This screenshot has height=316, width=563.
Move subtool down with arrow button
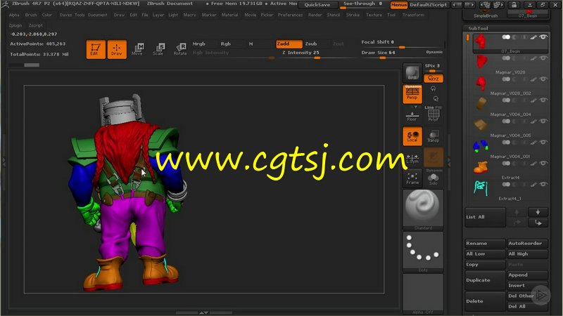pos(538,212)
